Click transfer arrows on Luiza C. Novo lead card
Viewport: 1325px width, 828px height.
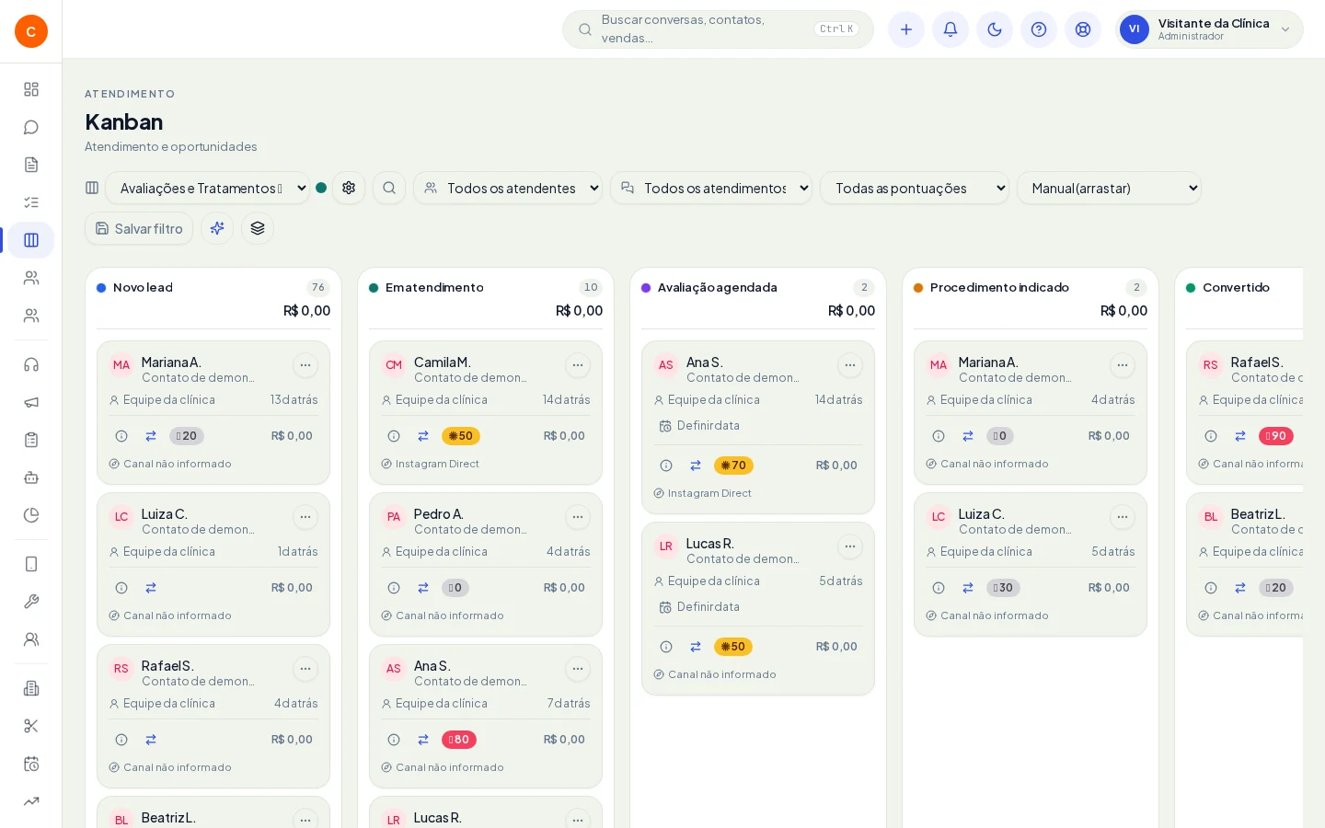click(151, 588)
